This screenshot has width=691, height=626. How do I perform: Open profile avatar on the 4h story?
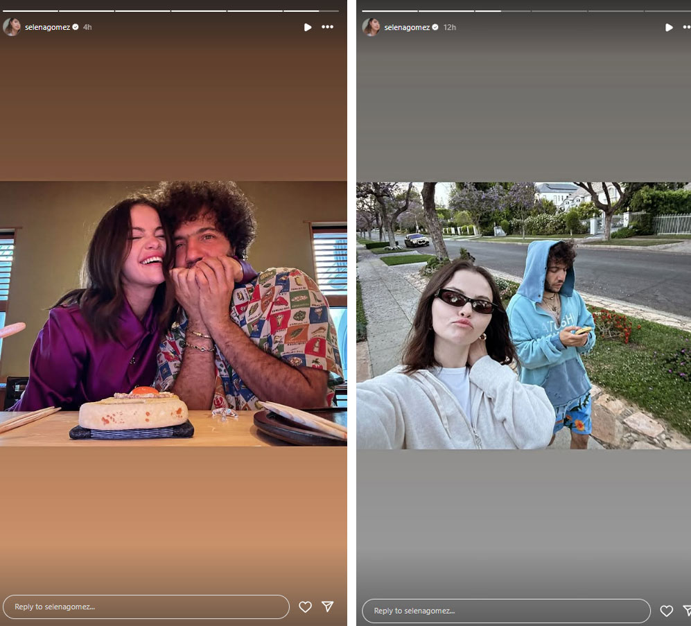click(x=12, y=27)
